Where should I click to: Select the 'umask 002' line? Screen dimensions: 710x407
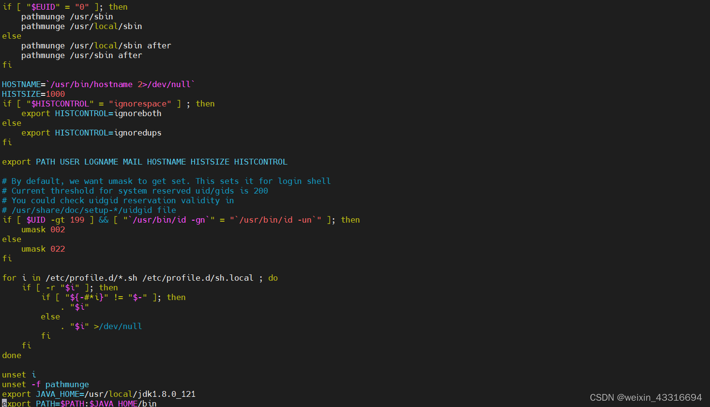(x=43, y=229)
